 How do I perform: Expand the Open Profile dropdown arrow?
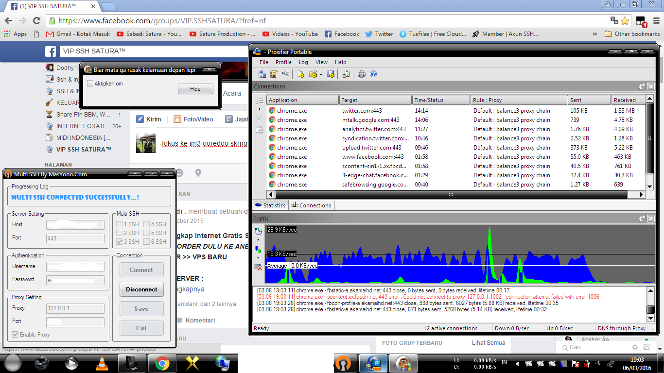tap(321, 75)
